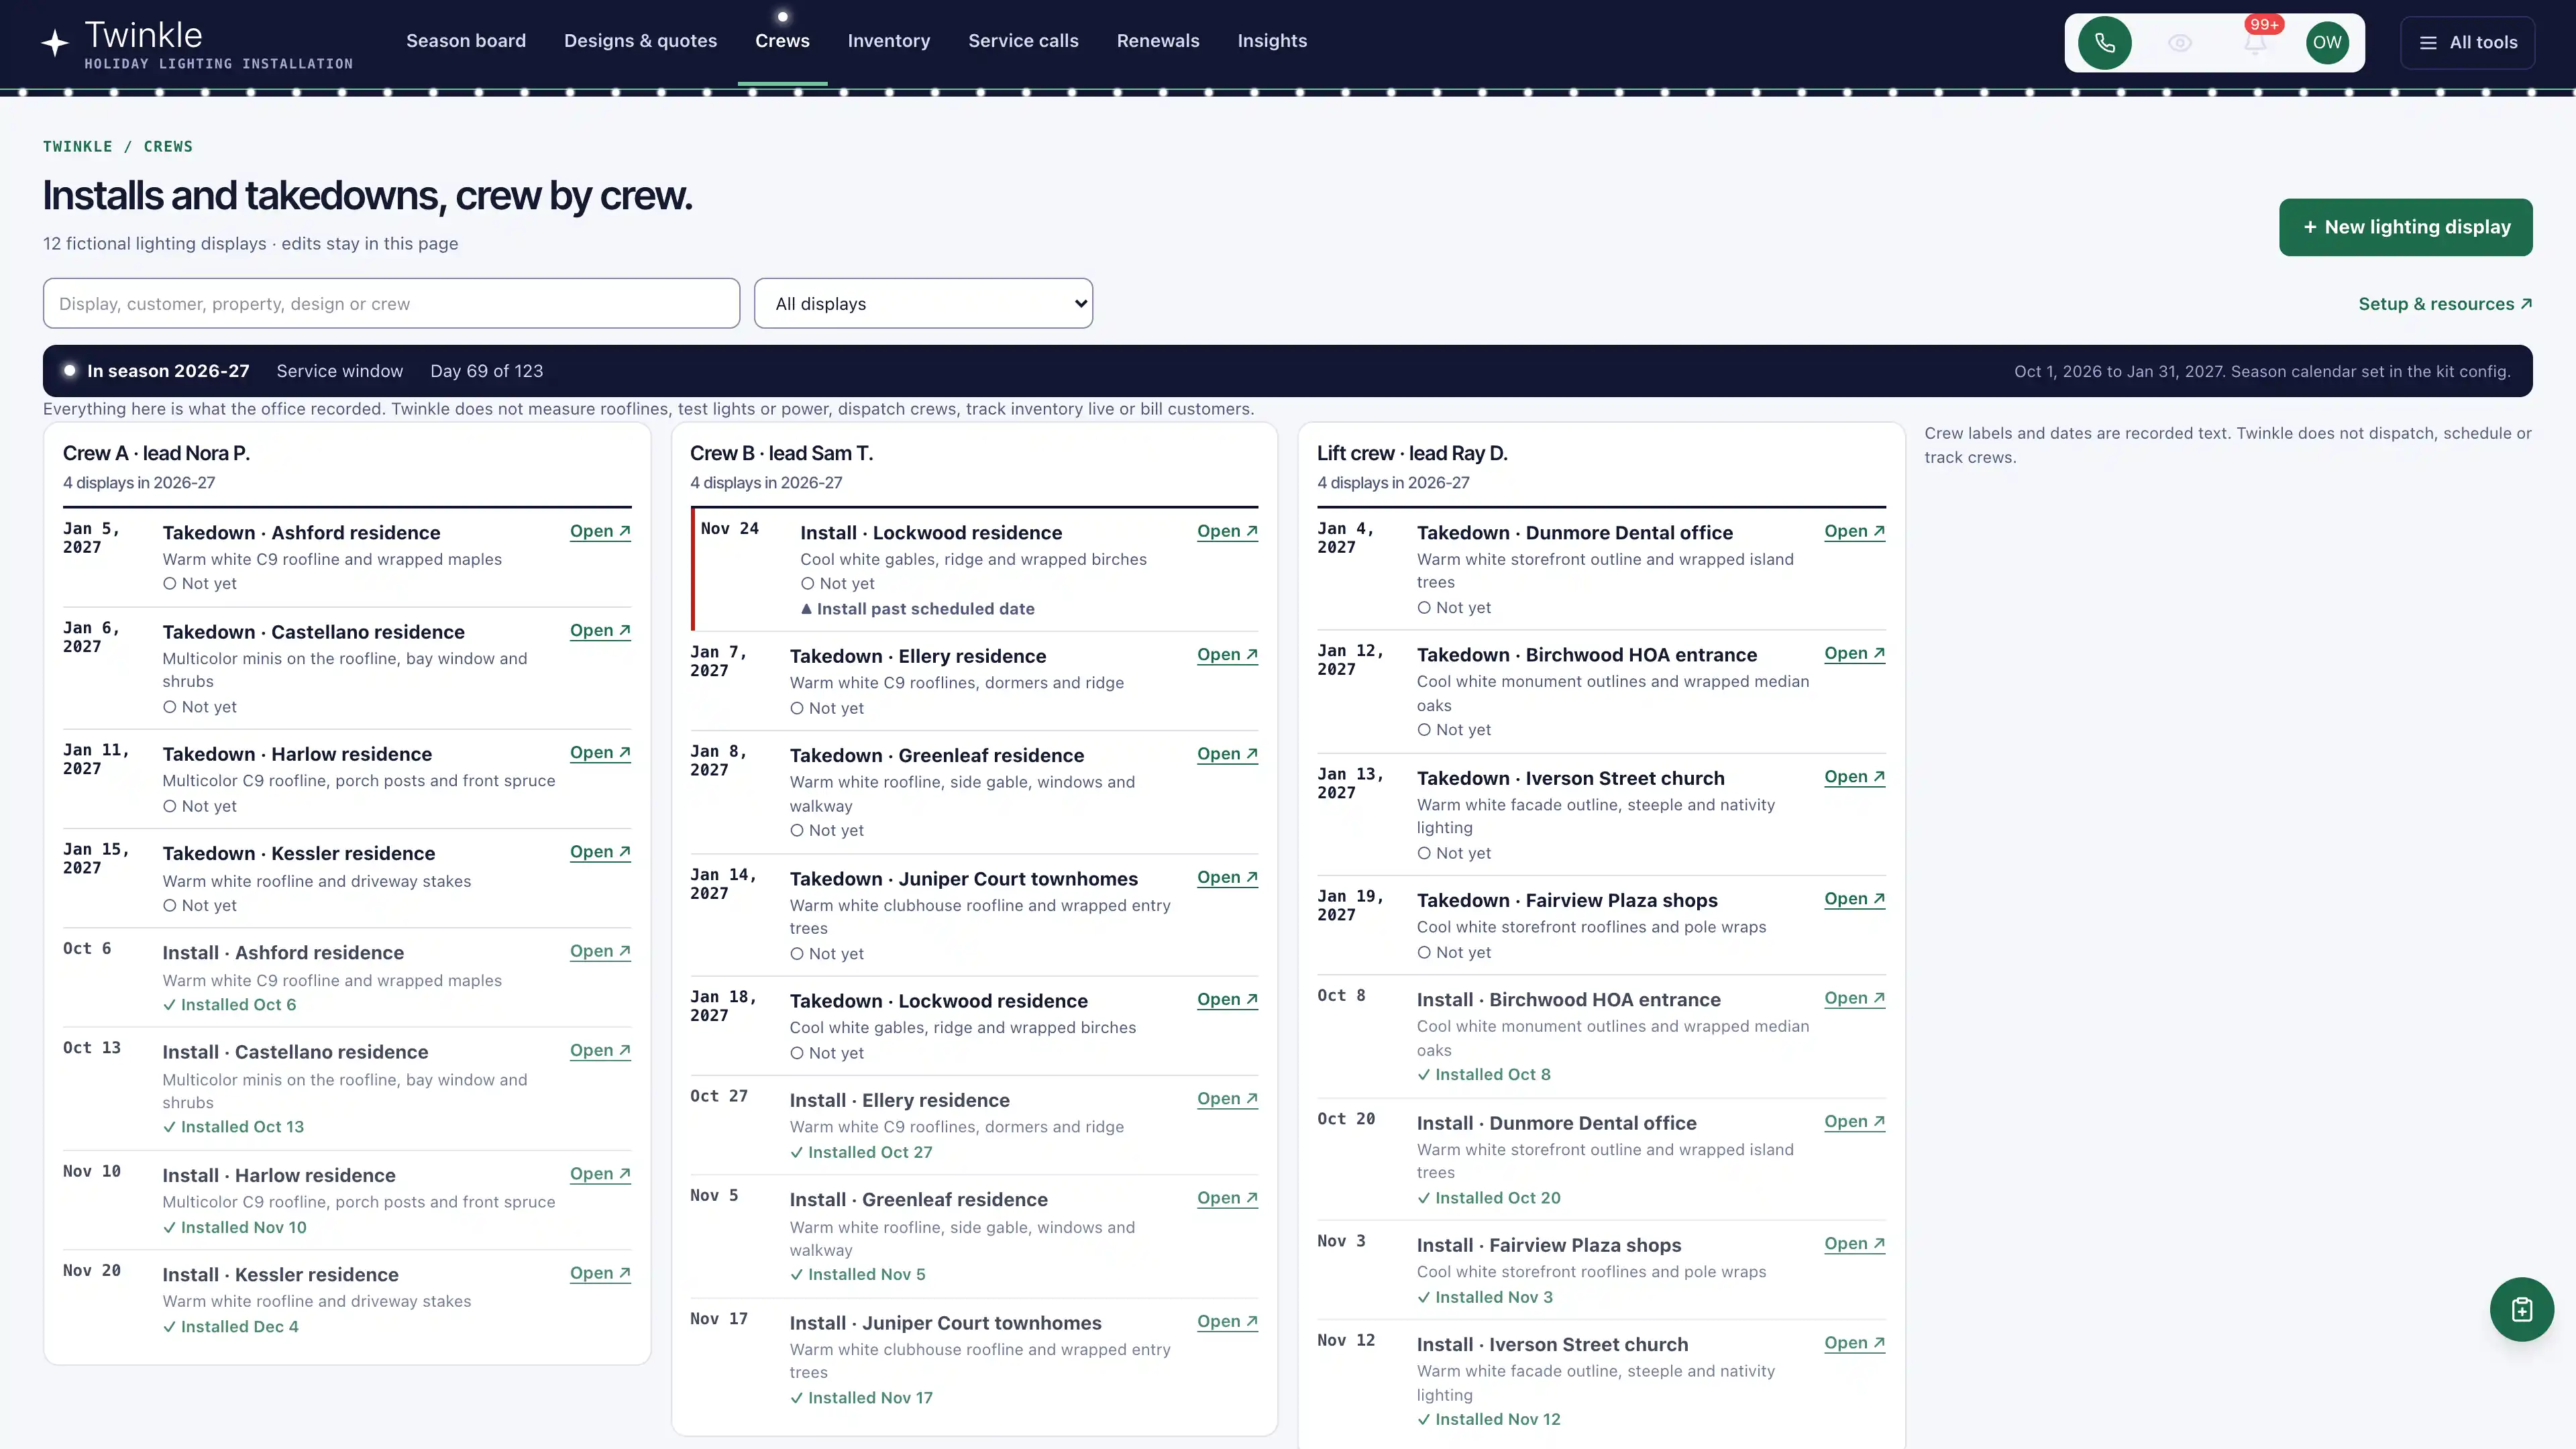Open the notifications bell with 99+ badge
The width and height of the screenshot is (2576, 1449).
point(2255,43)
